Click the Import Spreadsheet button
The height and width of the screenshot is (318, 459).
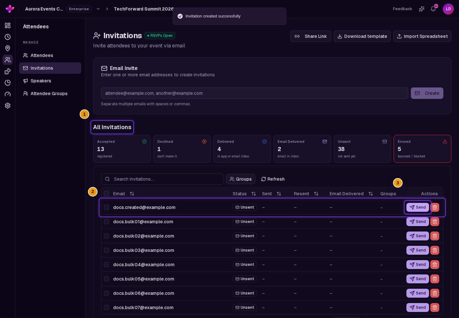pos(422,36)
